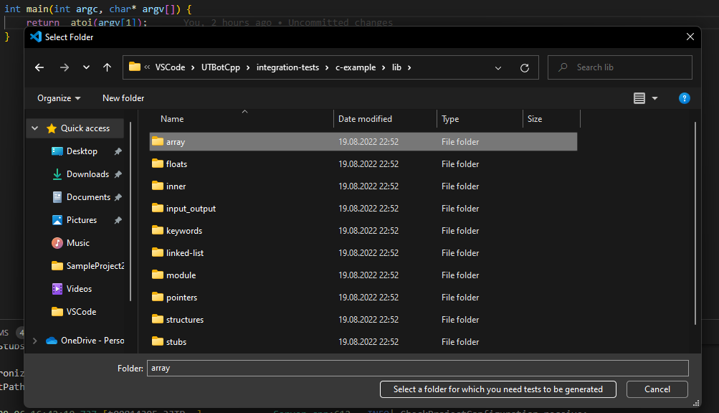
Task: Click the date modified of the stubs folder
Action: [368, 342]
